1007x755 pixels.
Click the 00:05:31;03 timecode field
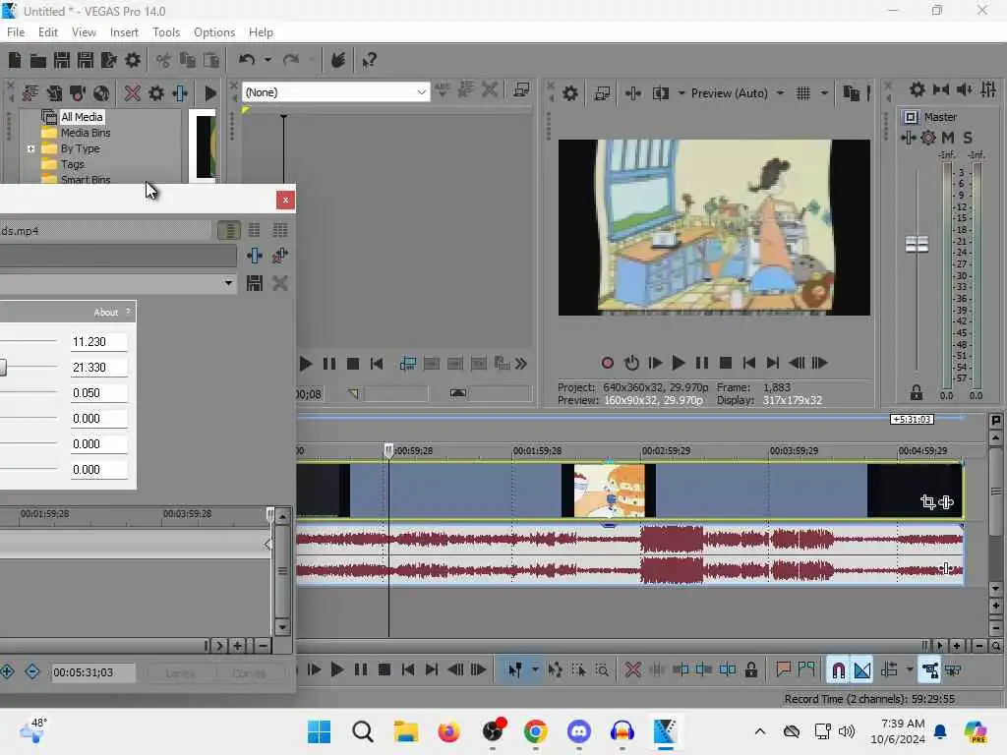click(92, 672)
